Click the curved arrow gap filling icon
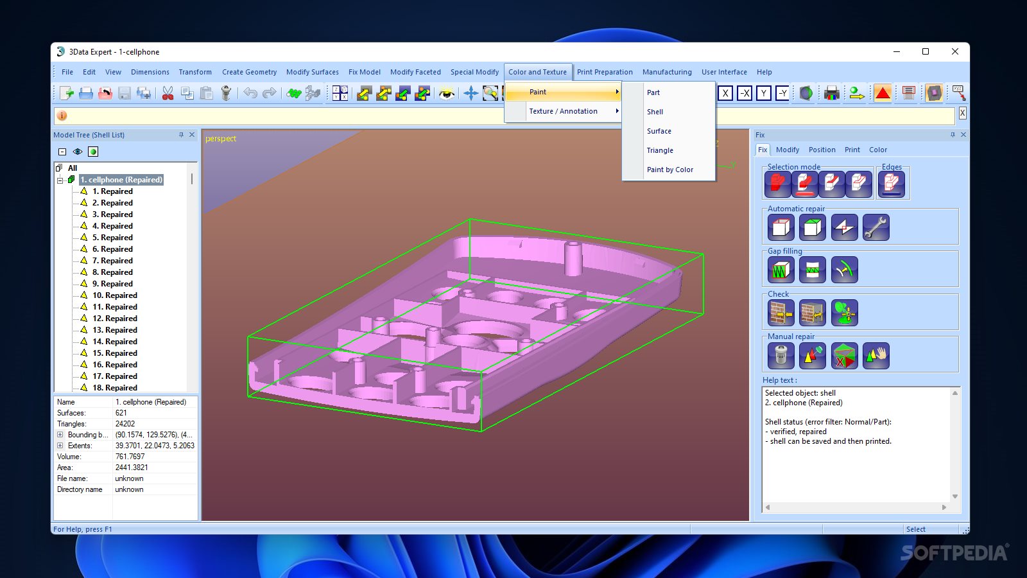1027x578 pixels. (844, 270)
